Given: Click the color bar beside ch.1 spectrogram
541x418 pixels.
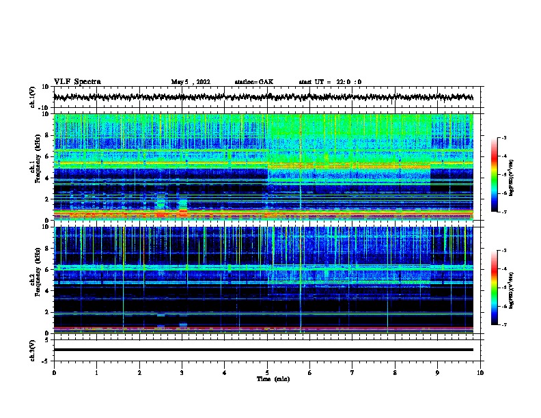Looking at the screenshot, I should tap(494, 175).
